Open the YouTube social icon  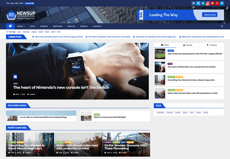point(212,3)
